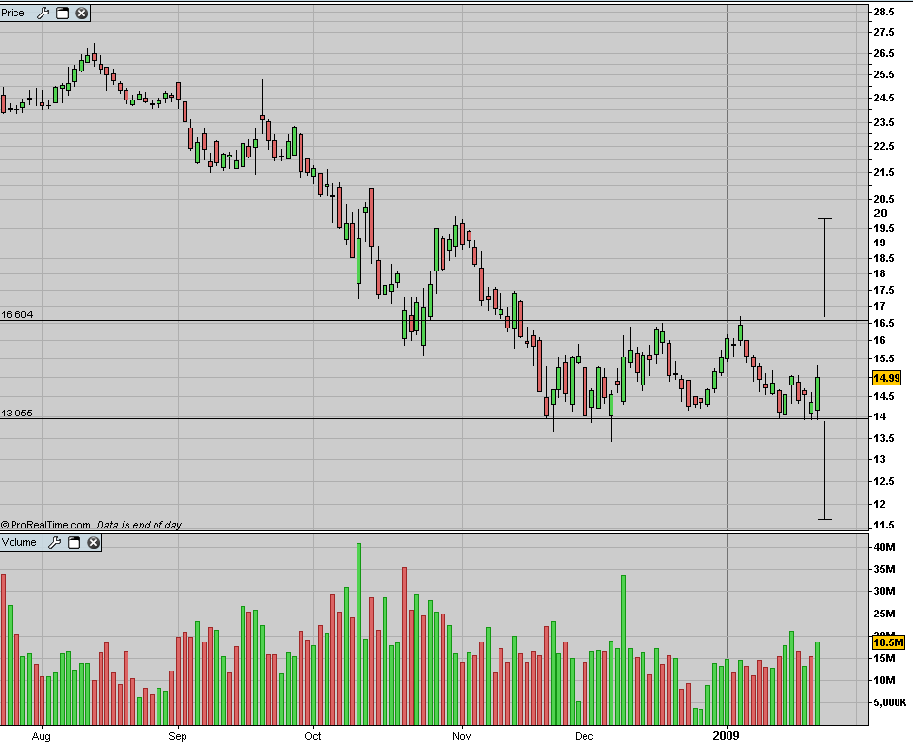Click the 13.5 price axis value
The image size is (913, 742).
point(884,438)
